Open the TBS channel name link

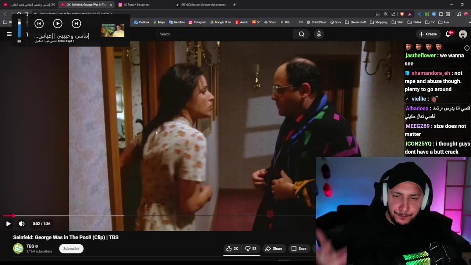(x=30, y=246)
